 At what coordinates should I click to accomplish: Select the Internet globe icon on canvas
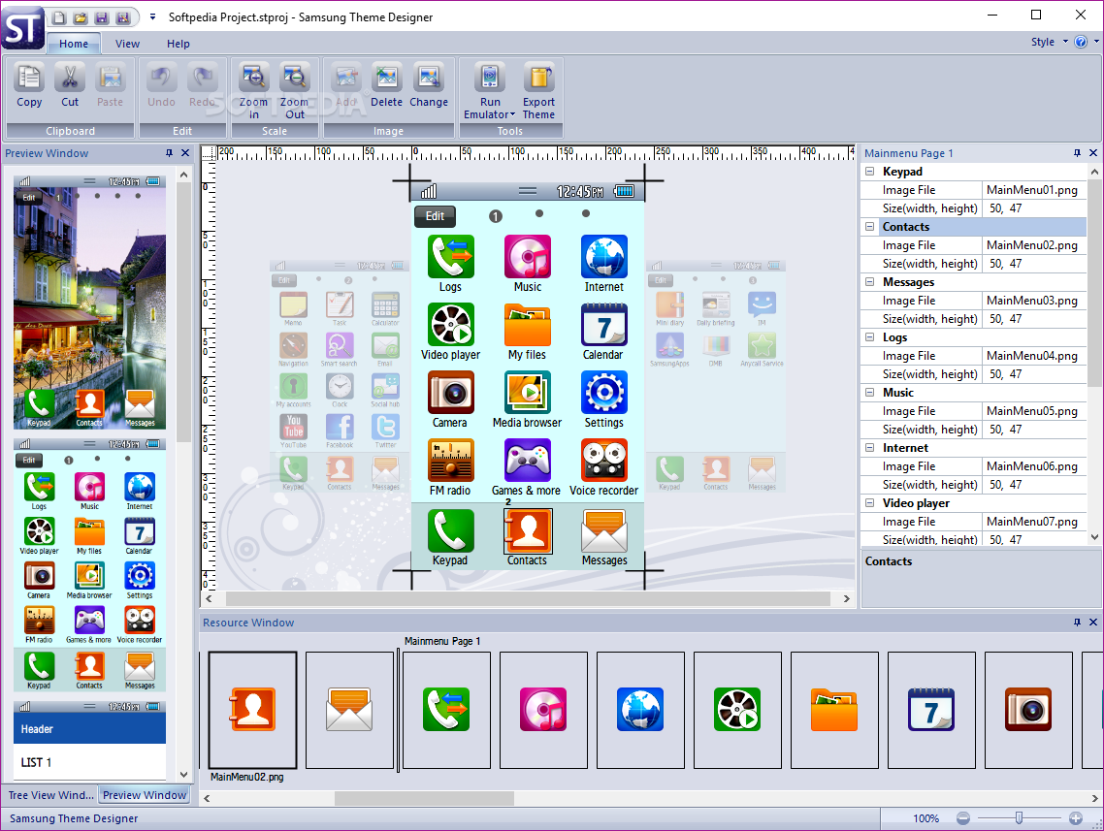604,257
